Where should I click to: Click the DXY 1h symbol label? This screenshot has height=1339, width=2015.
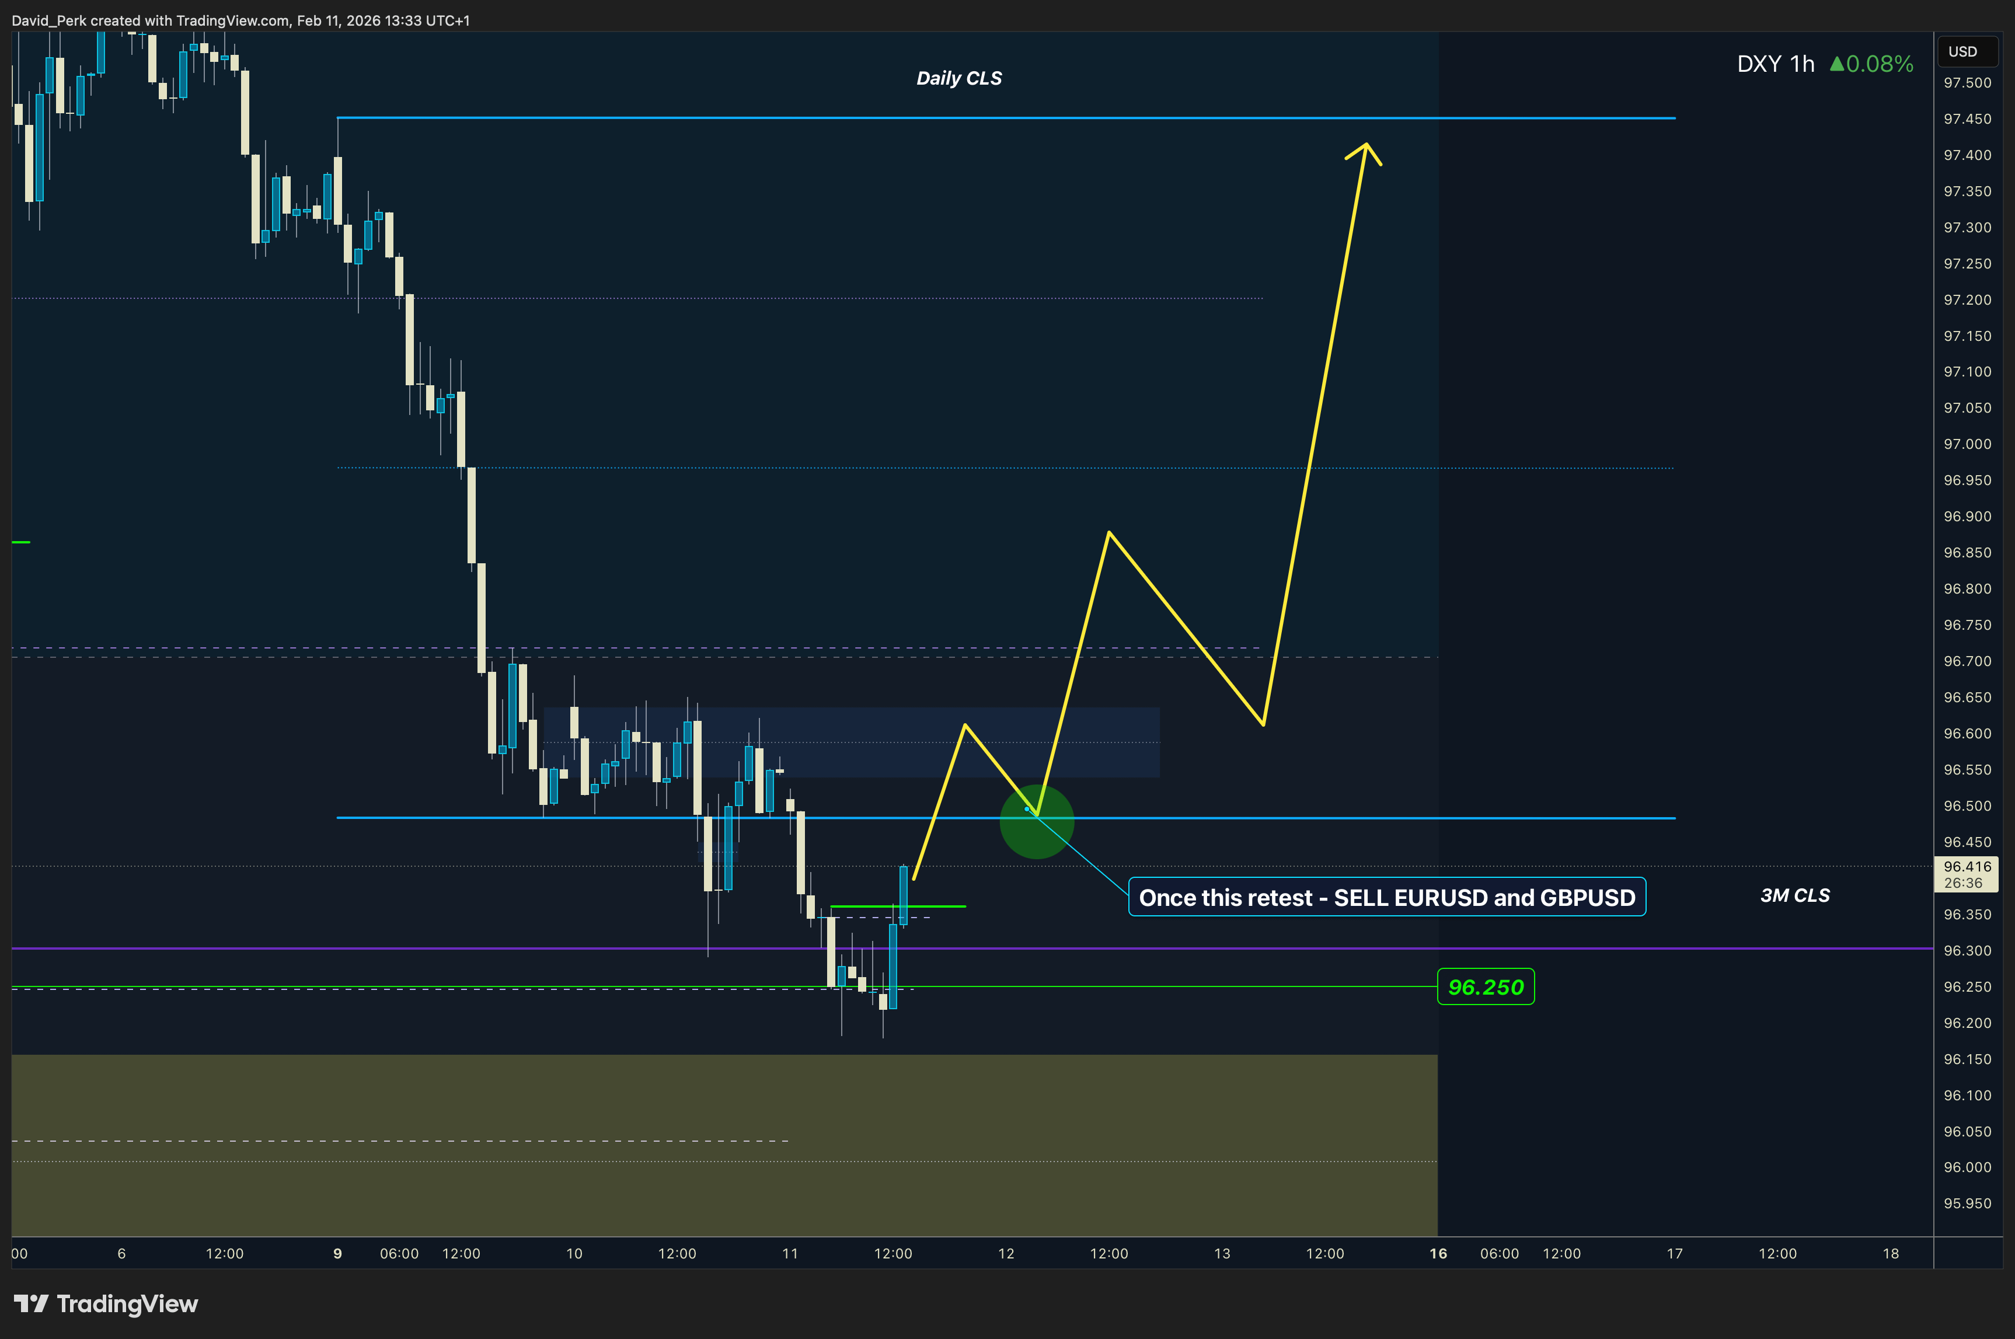[x=1775, y=64]
